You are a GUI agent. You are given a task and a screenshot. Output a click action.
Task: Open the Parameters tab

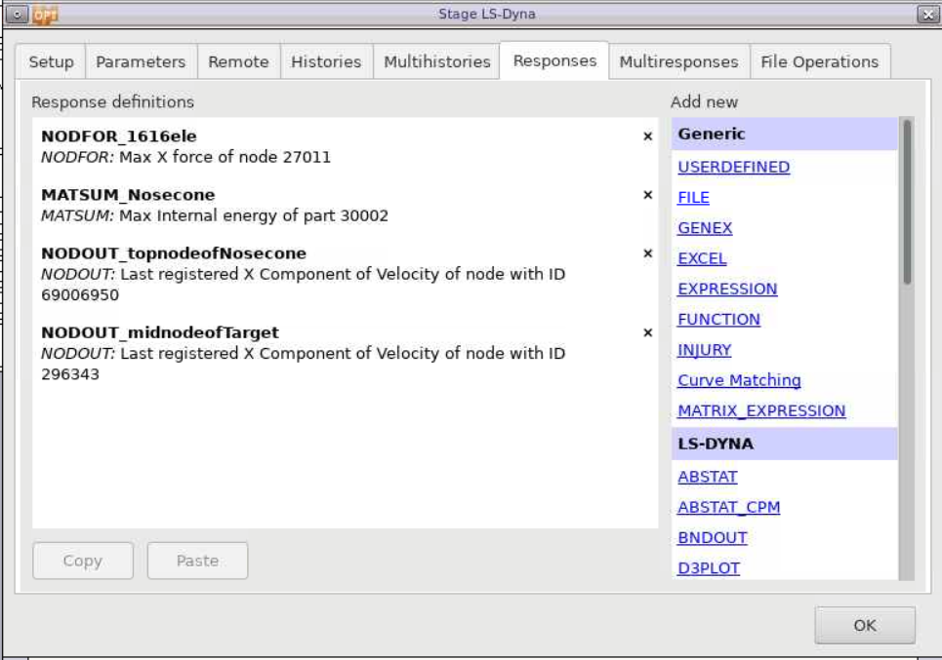click(141, 61)
